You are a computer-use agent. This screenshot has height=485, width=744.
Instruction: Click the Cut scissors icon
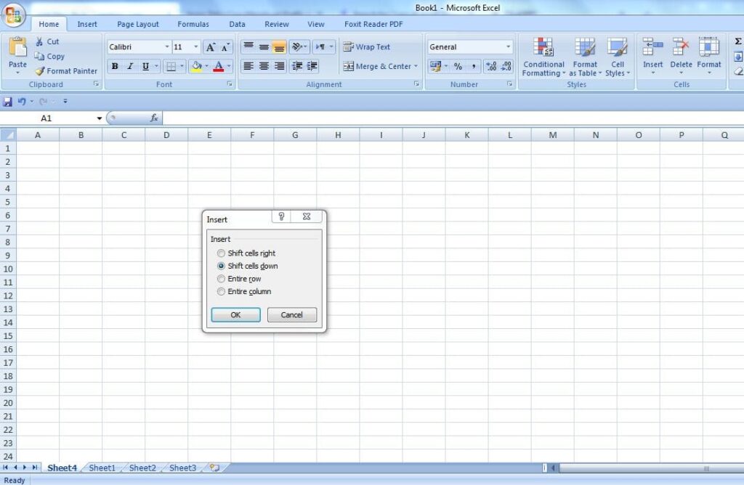point(39,41)
